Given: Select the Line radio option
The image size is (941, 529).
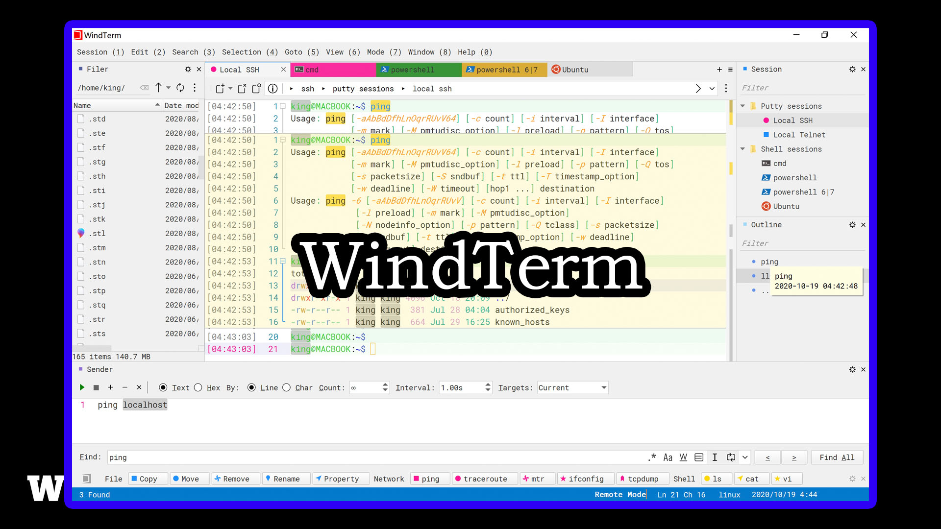Looking at the screenshot, I should coord(251,387).
